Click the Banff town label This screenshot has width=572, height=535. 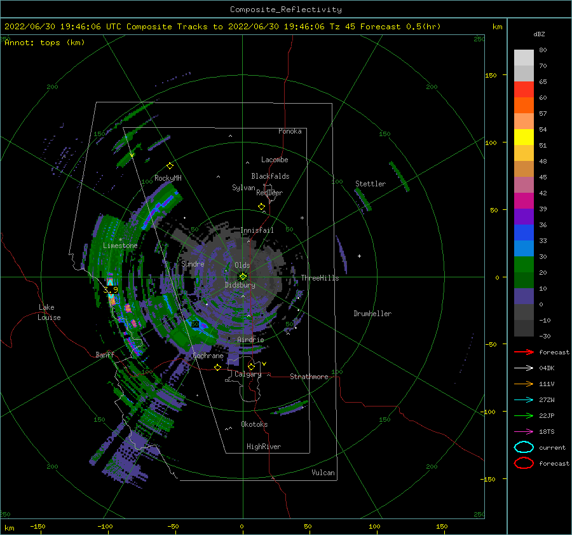click(105, 354)
